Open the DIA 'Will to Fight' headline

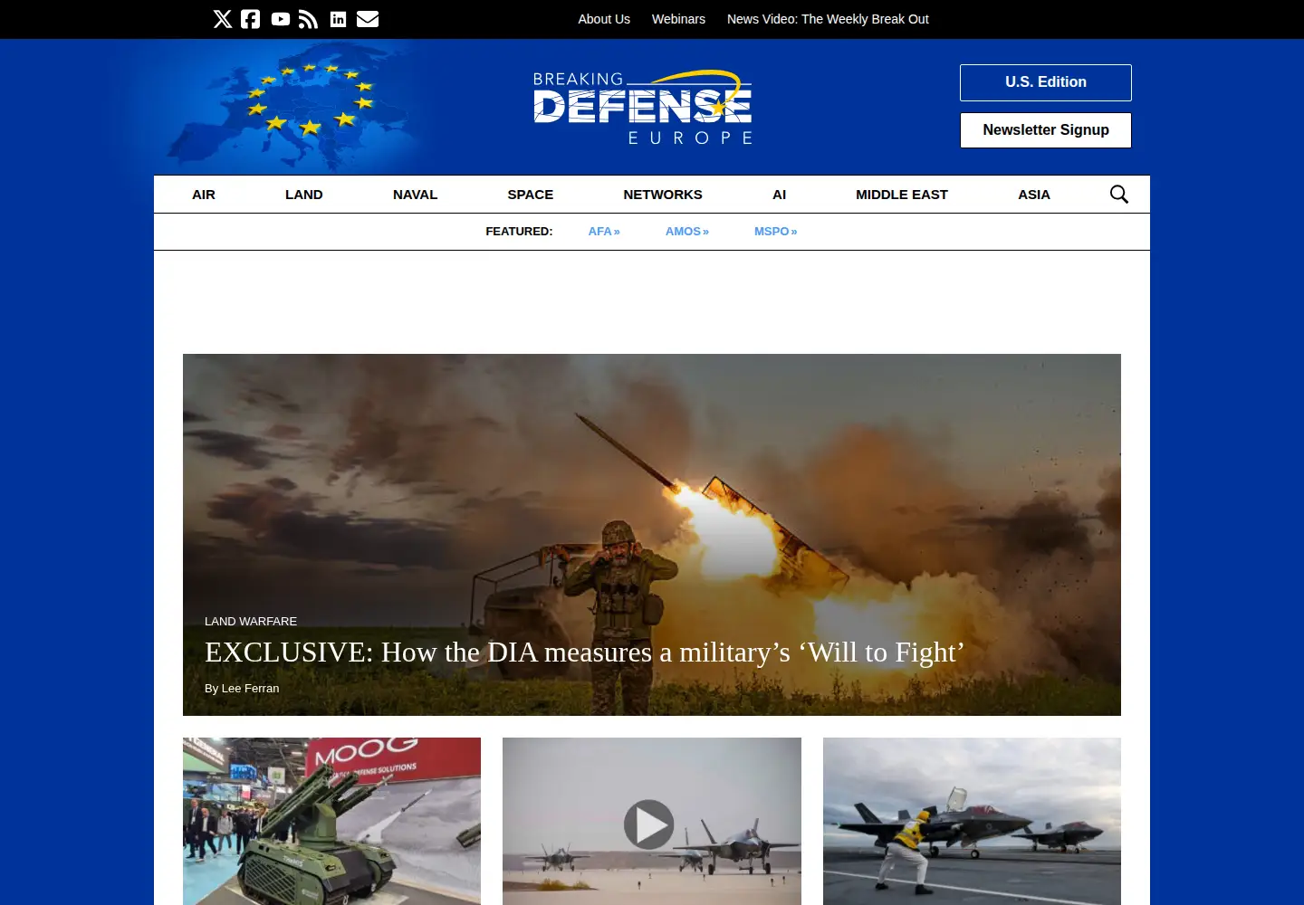[x=584, y=653]
